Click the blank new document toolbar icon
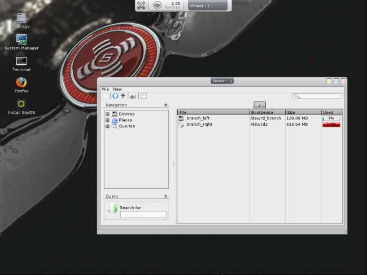 click(106, 96)
